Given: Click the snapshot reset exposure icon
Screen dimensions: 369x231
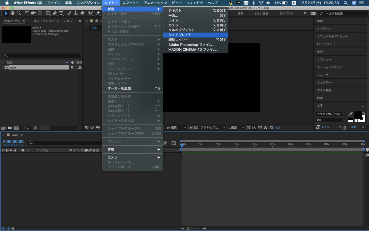Looking at the screenshot, I should point(272,127).
